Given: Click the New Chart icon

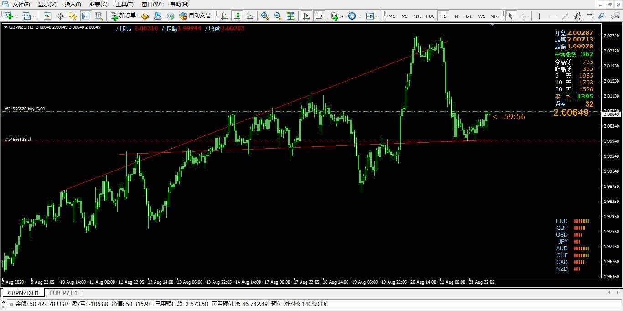Looking at the screenshot, I should (x=9, y=16).
